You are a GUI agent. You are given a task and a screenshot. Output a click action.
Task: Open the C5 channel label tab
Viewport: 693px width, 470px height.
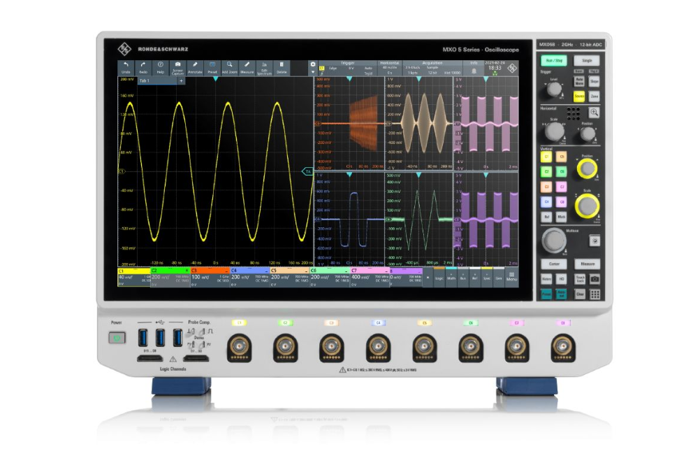point(289,270)
